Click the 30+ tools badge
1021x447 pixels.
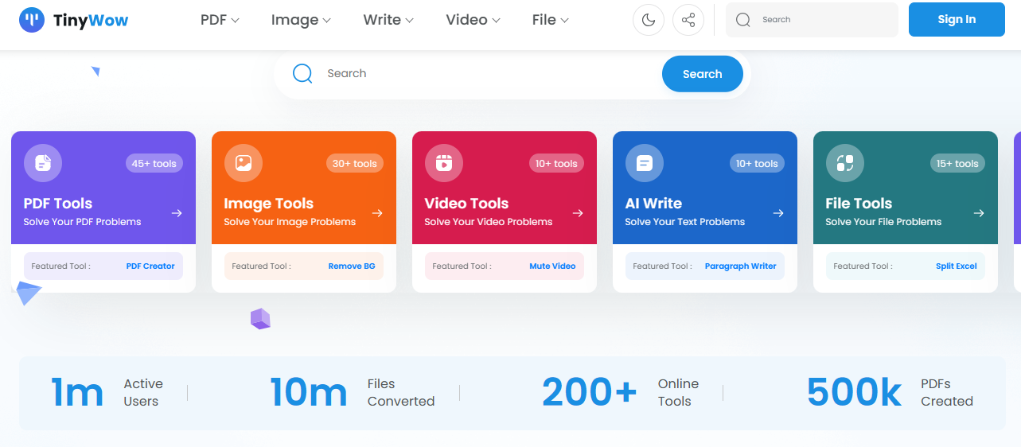pos(355,163)
